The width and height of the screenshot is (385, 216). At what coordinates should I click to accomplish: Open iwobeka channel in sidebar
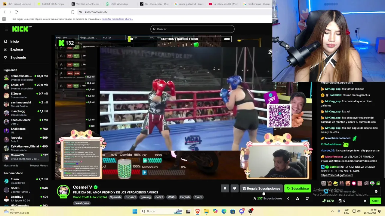click(26, 139)
